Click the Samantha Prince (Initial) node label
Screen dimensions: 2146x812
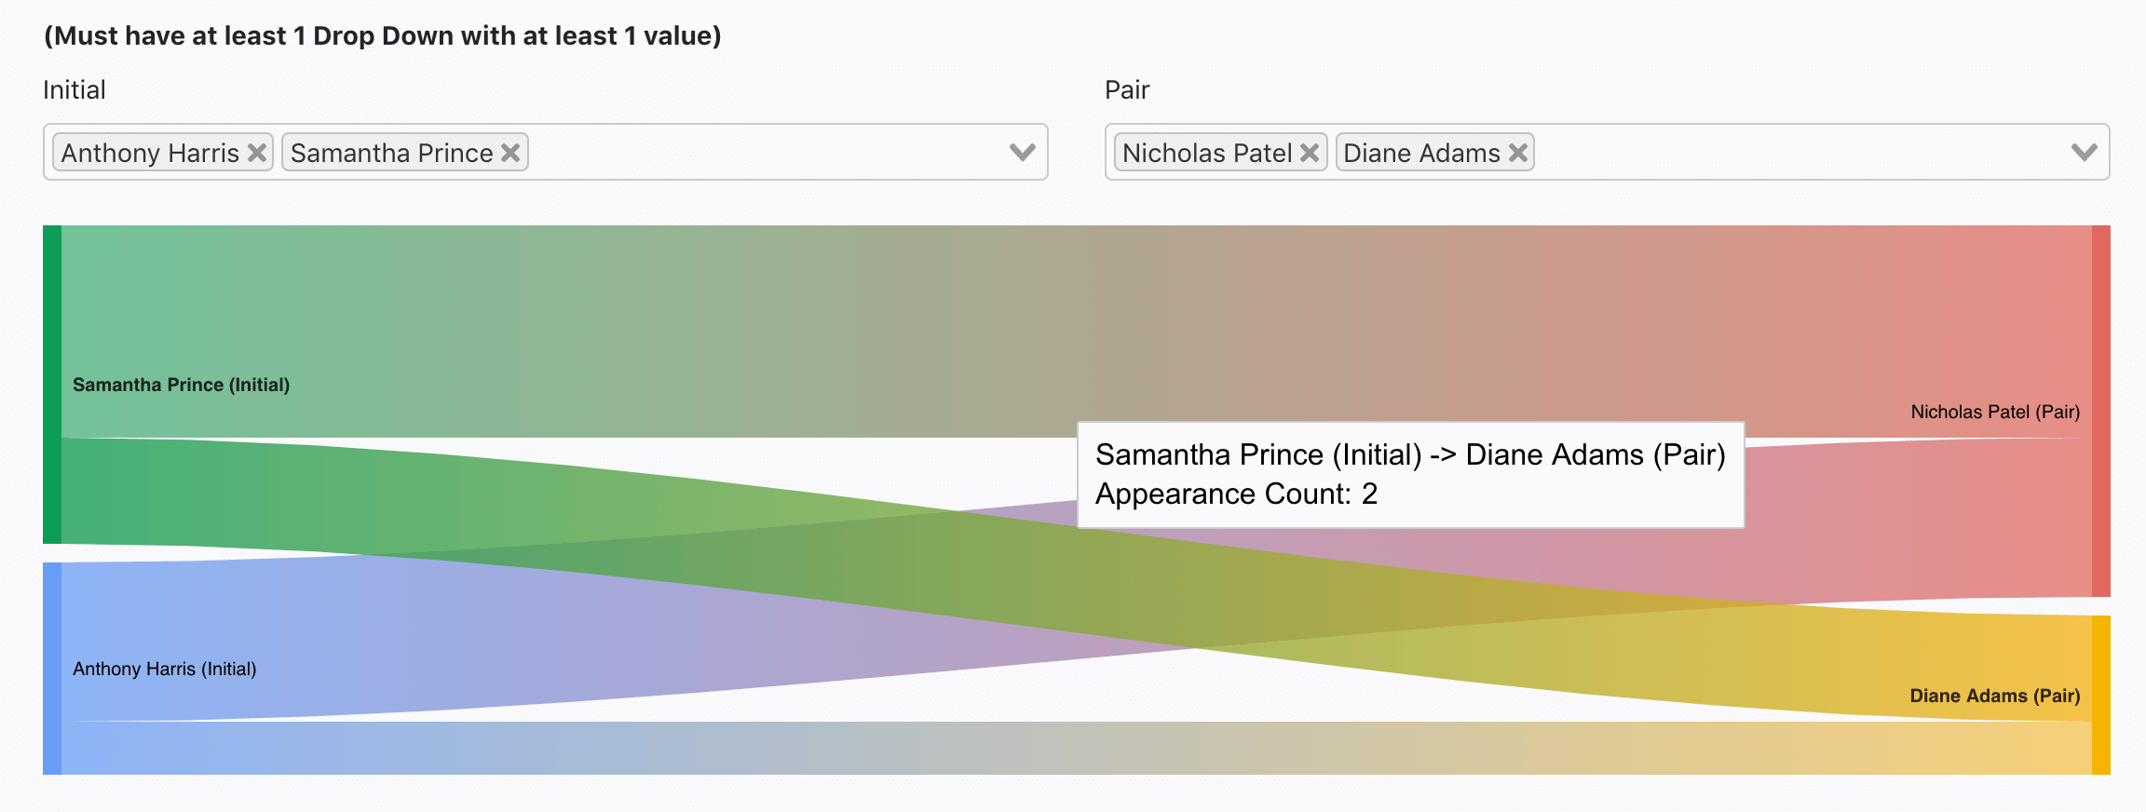pyautogui.click(x=182, y=385)
